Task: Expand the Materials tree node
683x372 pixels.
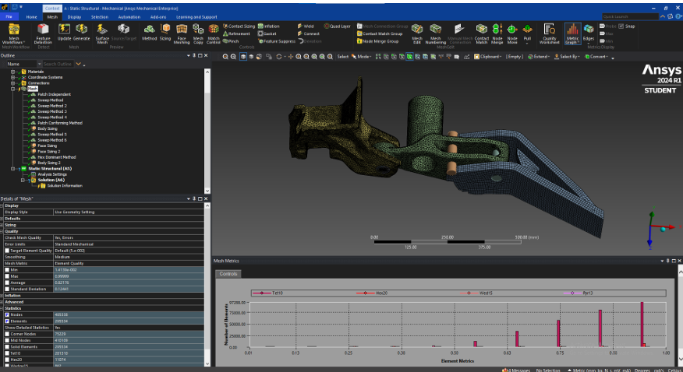Action: click(x=12, y=72)
